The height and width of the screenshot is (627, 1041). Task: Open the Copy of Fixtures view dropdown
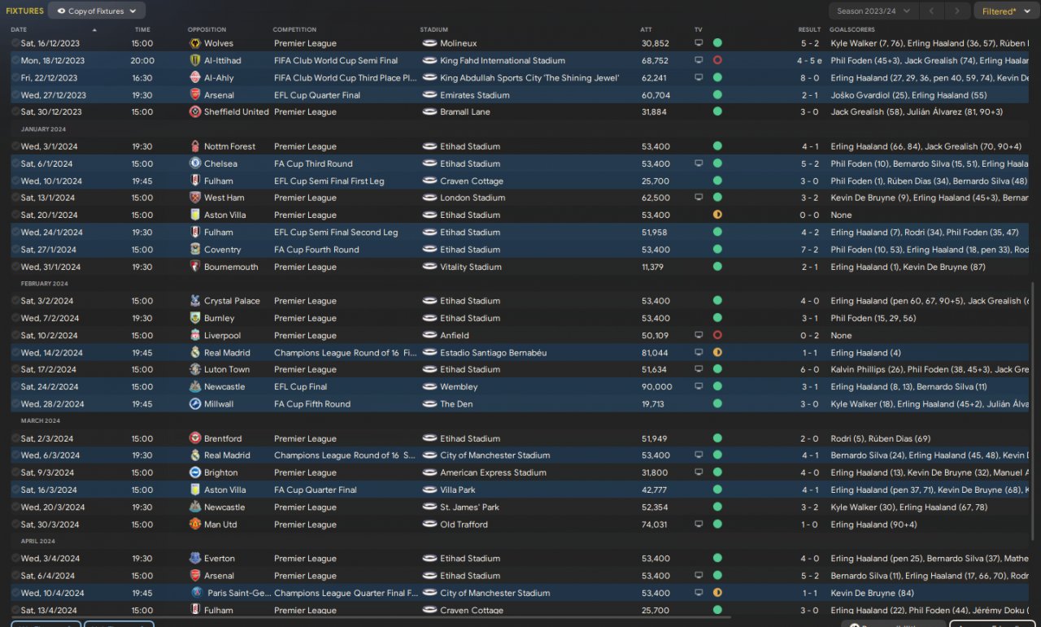(97, 11)
